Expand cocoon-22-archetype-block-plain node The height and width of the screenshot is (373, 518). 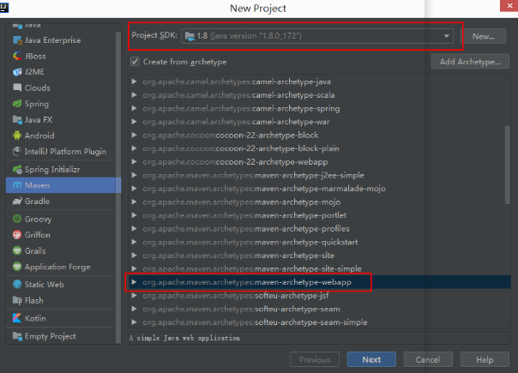(x=134, y=148)
